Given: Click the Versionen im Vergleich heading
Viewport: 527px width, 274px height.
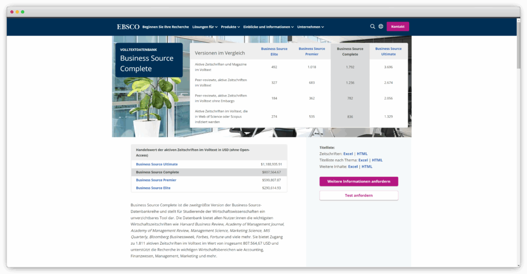Looking at the screenshot, I should [x=220, y=53].
